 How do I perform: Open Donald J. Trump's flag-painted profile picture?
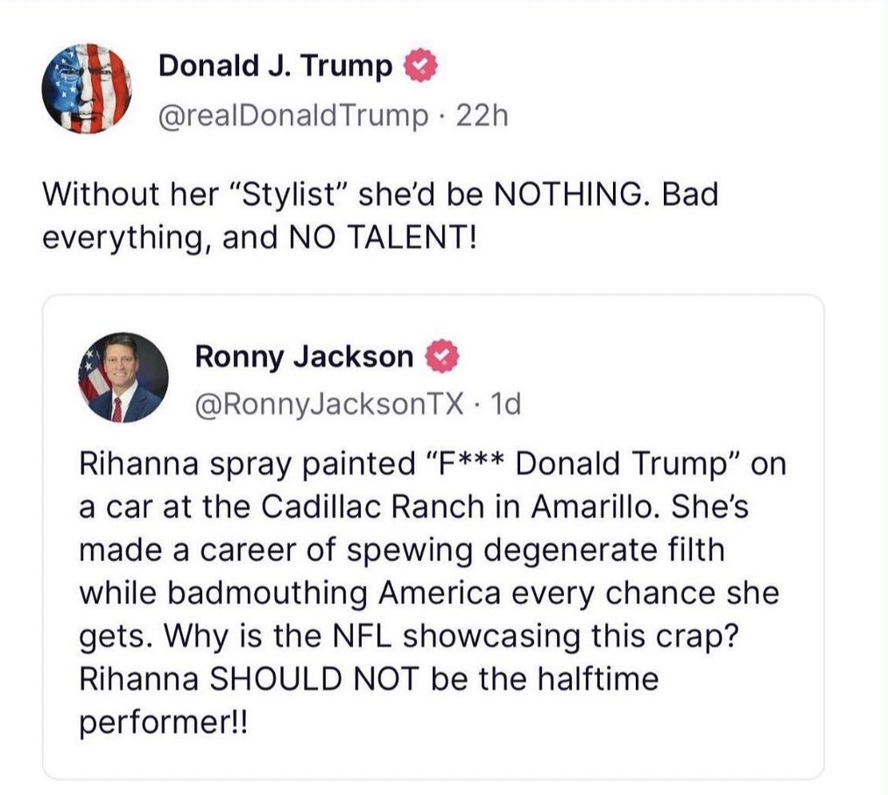click(87, 88)
